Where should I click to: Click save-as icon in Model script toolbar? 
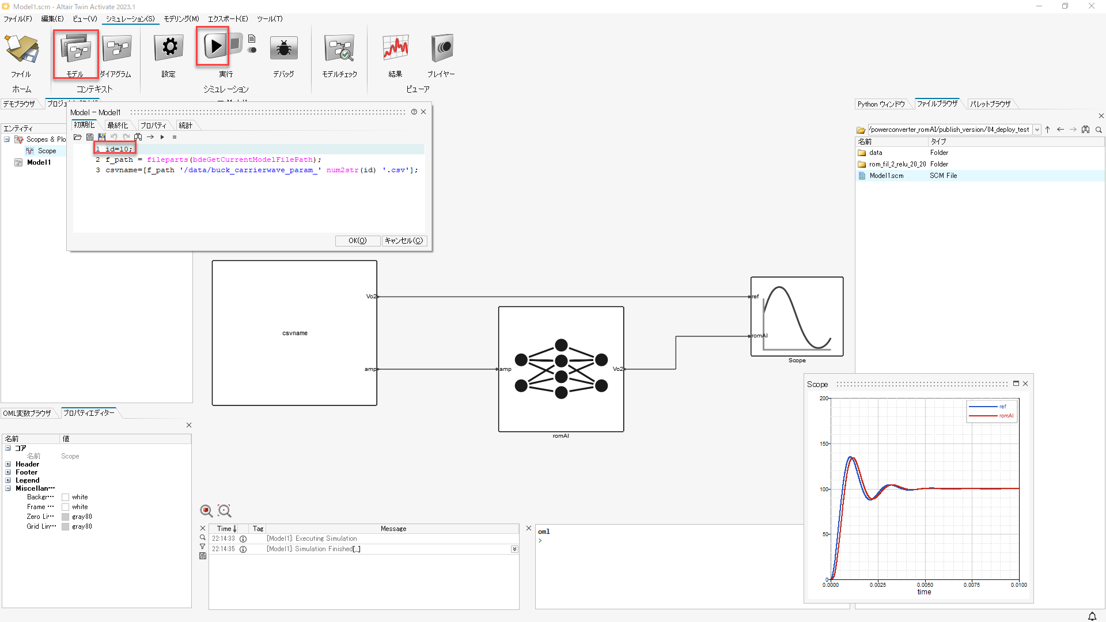(102, 137)
